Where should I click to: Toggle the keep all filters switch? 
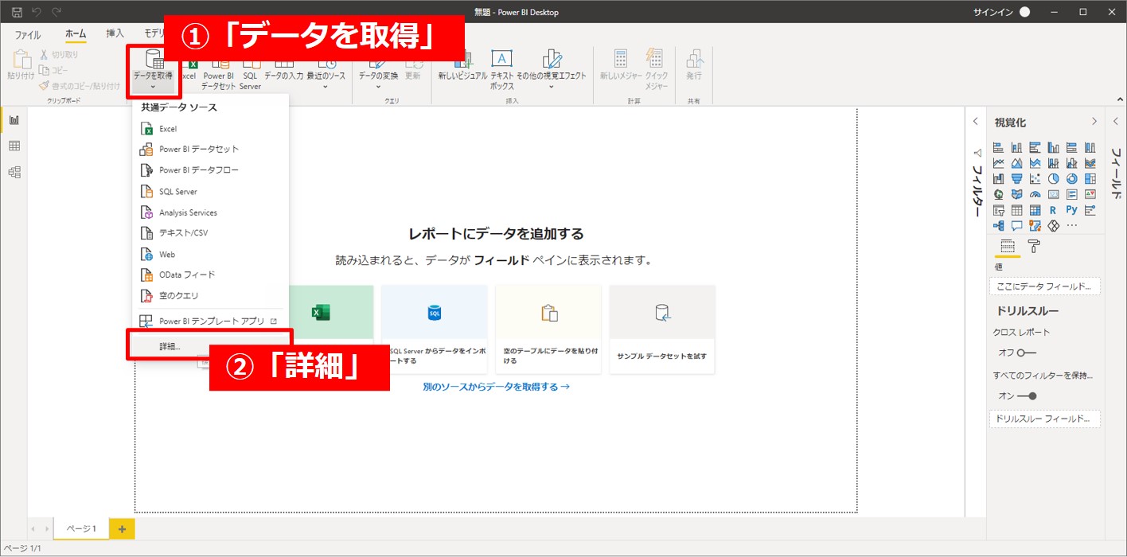click(x=1028, y=395)
